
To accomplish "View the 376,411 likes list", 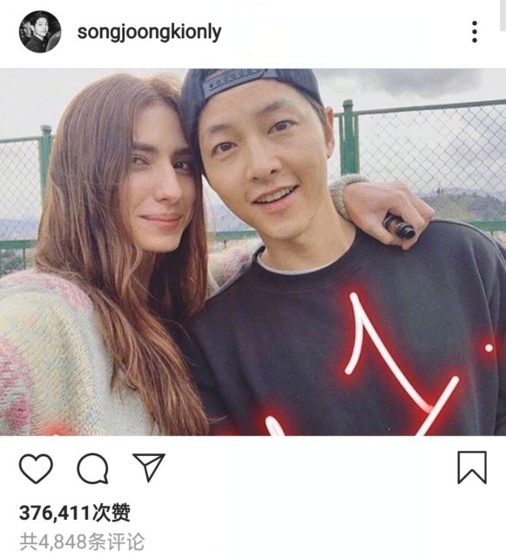I will 75,514.
